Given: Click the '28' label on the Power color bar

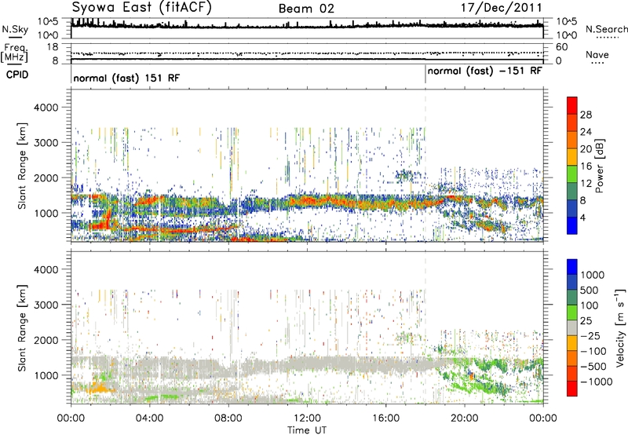Looking at the screenshot, I should 586,115.
